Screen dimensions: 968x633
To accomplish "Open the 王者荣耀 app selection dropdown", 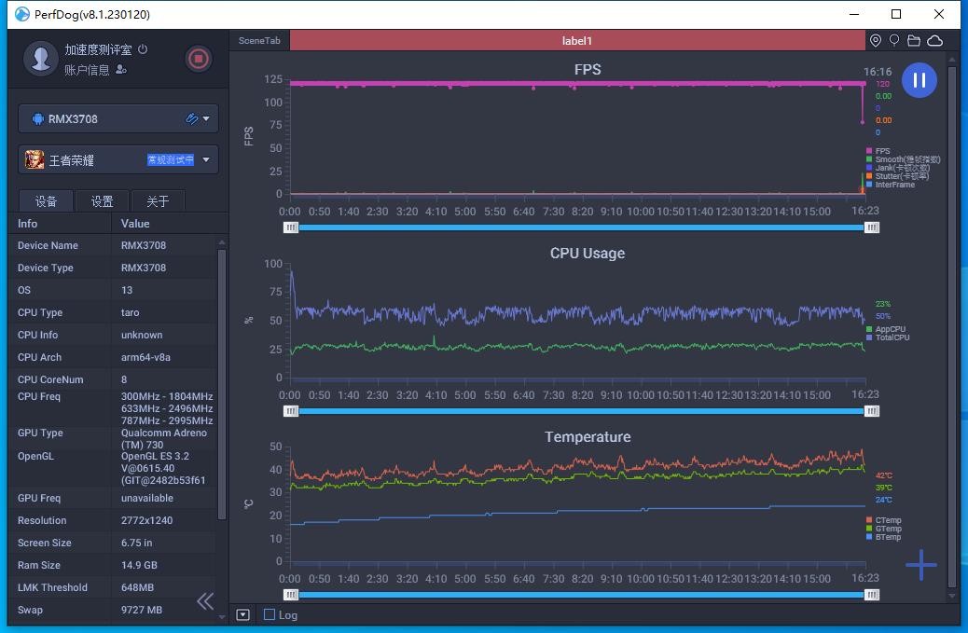I will 205,159.
